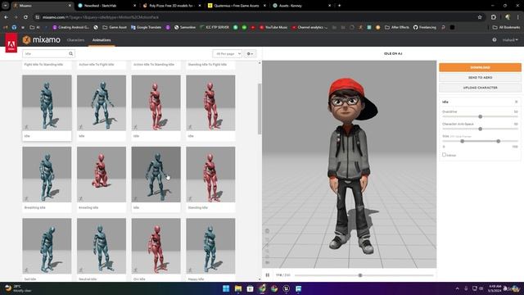This screenshot has width=524, height=295.
Task: Select the Kneeling Idle animation thumbnail
Action: coord(102,175)
